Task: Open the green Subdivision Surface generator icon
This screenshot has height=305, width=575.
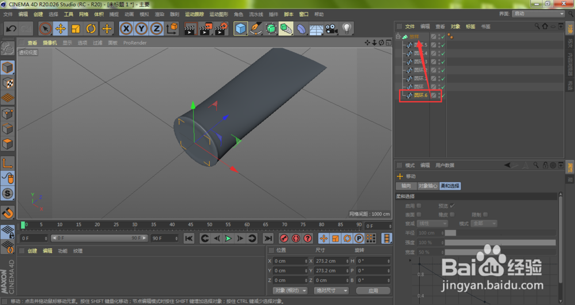Action: tap(271, 28)
